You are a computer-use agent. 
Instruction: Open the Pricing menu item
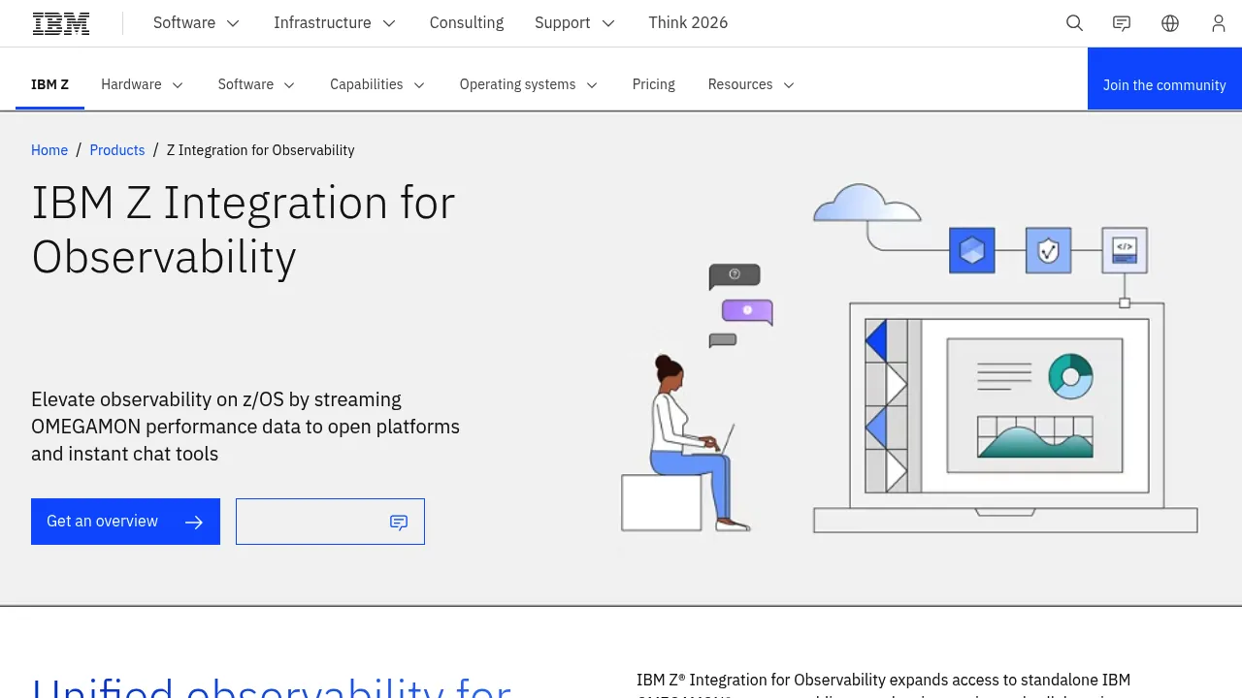click(x=654, y=84)
